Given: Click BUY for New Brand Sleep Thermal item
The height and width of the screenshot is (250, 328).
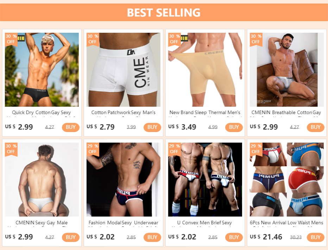Looking at the screenshot, I should 234,127.
